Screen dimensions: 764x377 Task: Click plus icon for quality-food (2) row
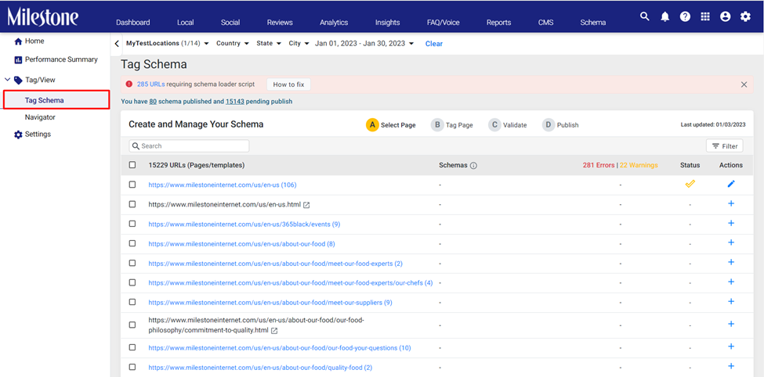click(x=731, y=366)
